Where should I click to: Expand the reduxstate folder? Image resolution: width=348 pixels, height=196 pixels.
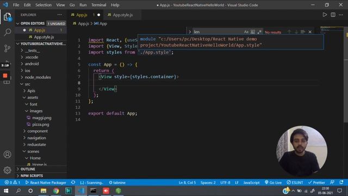pos(36,145)
